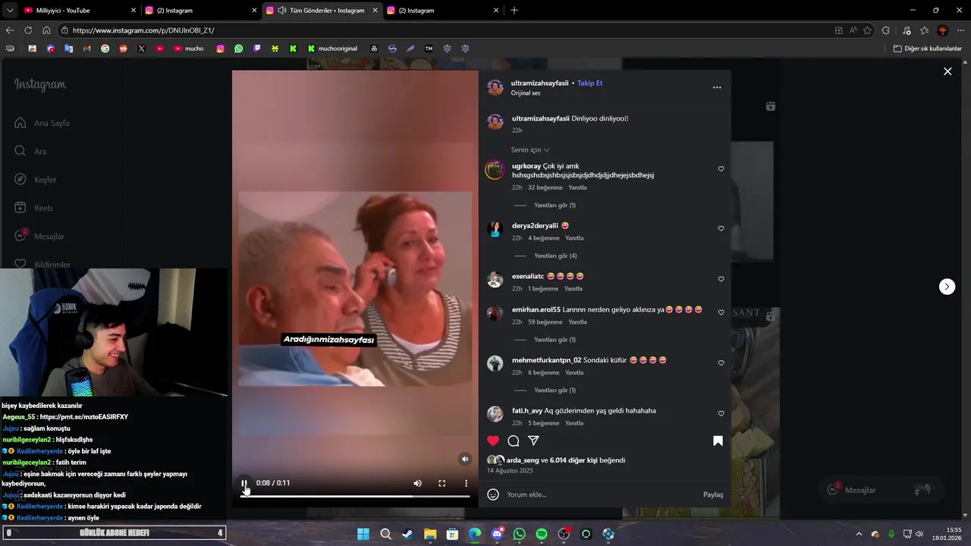
Task: Open 'muchooriginal' Kick bookmark
Action: [x=332, y=49]
